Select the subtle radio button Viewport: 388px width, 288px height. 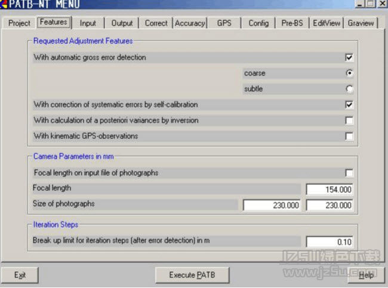pos(349,89)
